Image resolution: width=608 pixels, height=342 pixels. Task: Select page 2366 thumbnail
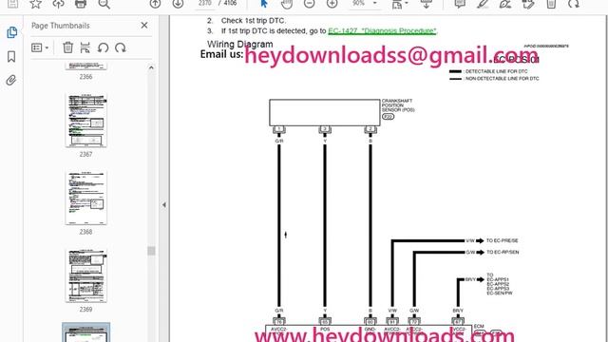point(86,66)
